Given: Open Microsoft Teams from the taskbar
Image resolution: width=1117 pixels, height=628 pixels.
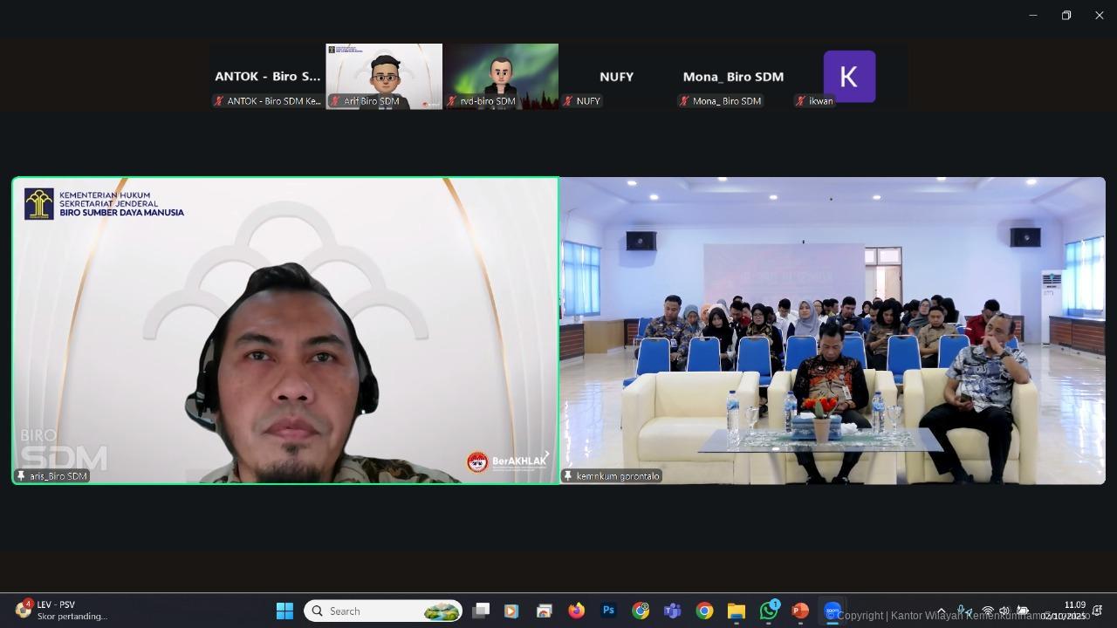Looking at the screenshot, I should point(672,611).
